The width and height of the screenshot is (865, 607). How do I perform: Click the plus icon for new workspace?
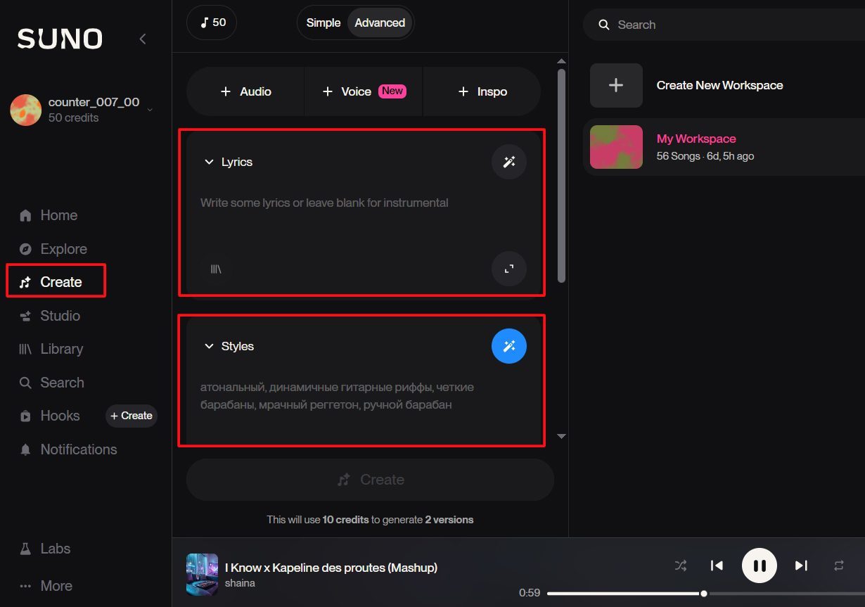point(616,85)
